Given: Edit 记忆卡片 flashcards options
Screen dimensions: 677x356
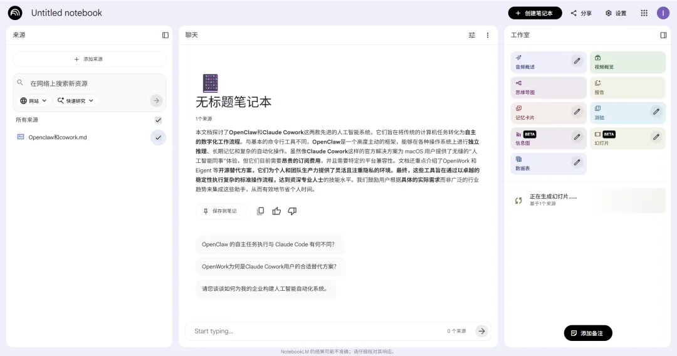Looking at the screenshot, I should coord(577,112).
